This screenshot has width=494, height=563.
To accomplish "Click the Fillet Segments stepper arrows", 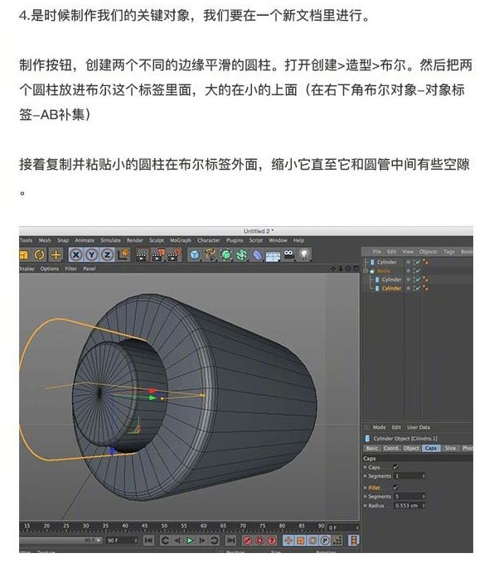I will (424, 497).
